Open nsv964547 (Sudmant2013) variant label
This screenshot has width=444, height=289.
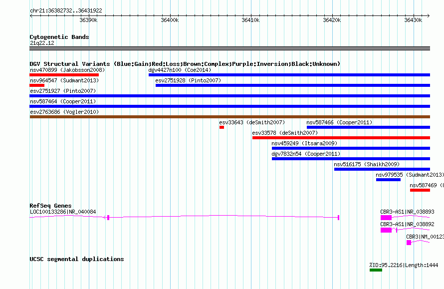click(x=64, y=80)
